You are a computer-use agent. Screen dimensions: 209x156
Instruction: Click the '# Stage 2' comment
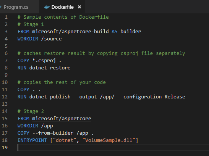point(31,111)
